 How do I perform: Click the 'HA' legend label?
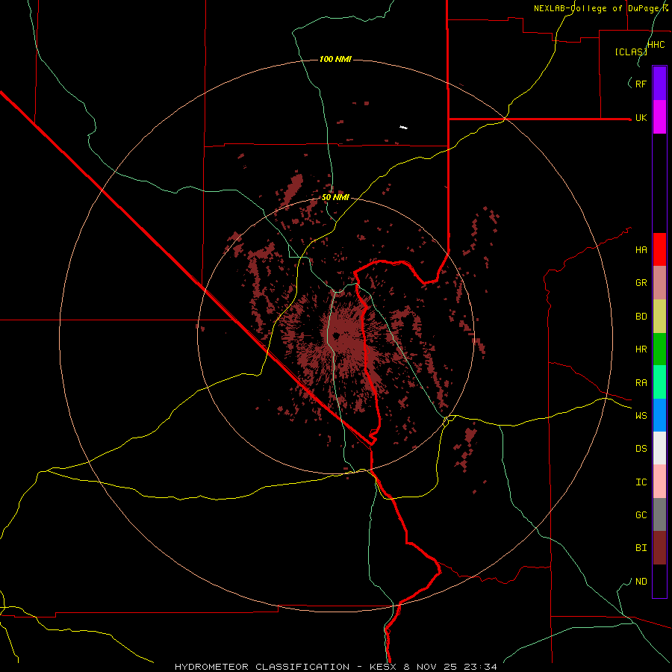click(641, 250)
